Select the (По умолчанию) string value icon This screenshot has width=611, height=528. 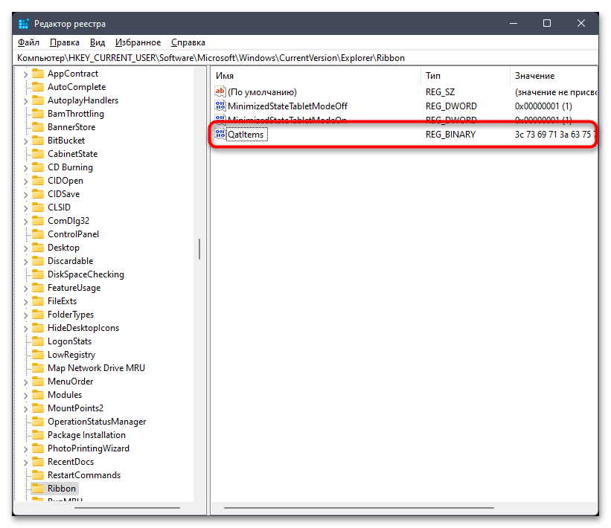[x=220, y=92]
